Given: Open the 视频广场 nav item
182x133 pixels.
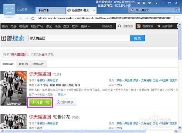Looking at the screenshot, I should click(x=37, y=26).
